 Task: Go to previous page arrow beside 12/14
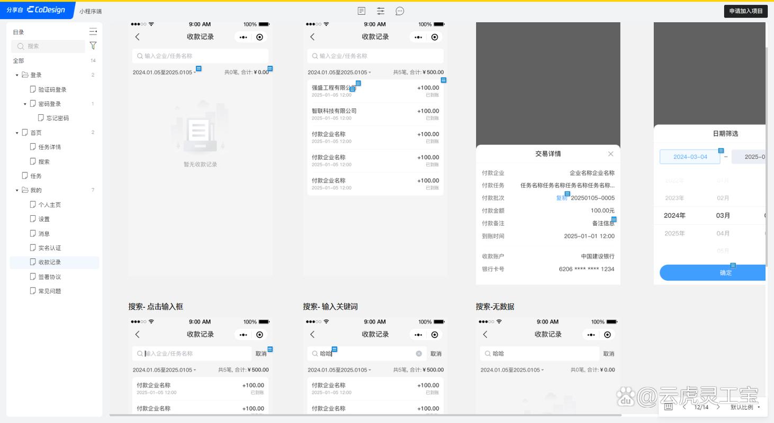point(685,407)
